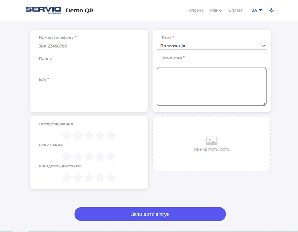Image resolution: width=298 pixels, height=232 pixels.
Task: Choose second star for Швидкість доставки
Action: click(x=78, y=177)
